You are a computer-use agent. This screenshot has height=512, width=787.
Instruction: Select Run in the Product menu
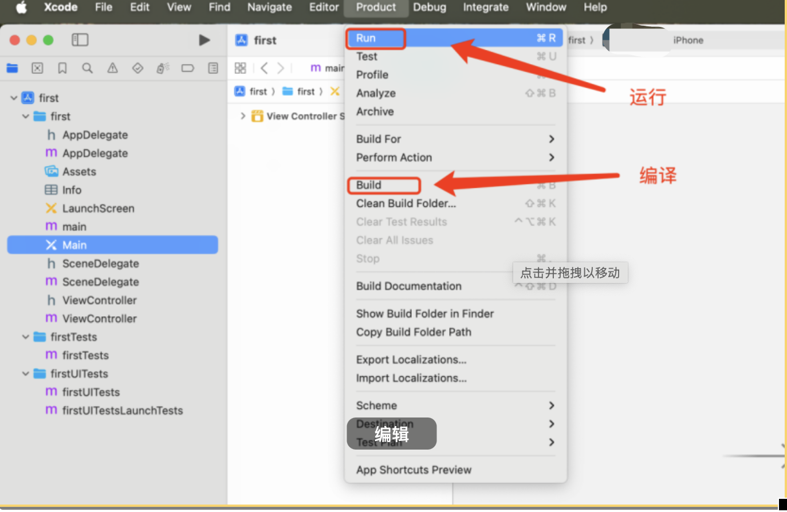455,38
